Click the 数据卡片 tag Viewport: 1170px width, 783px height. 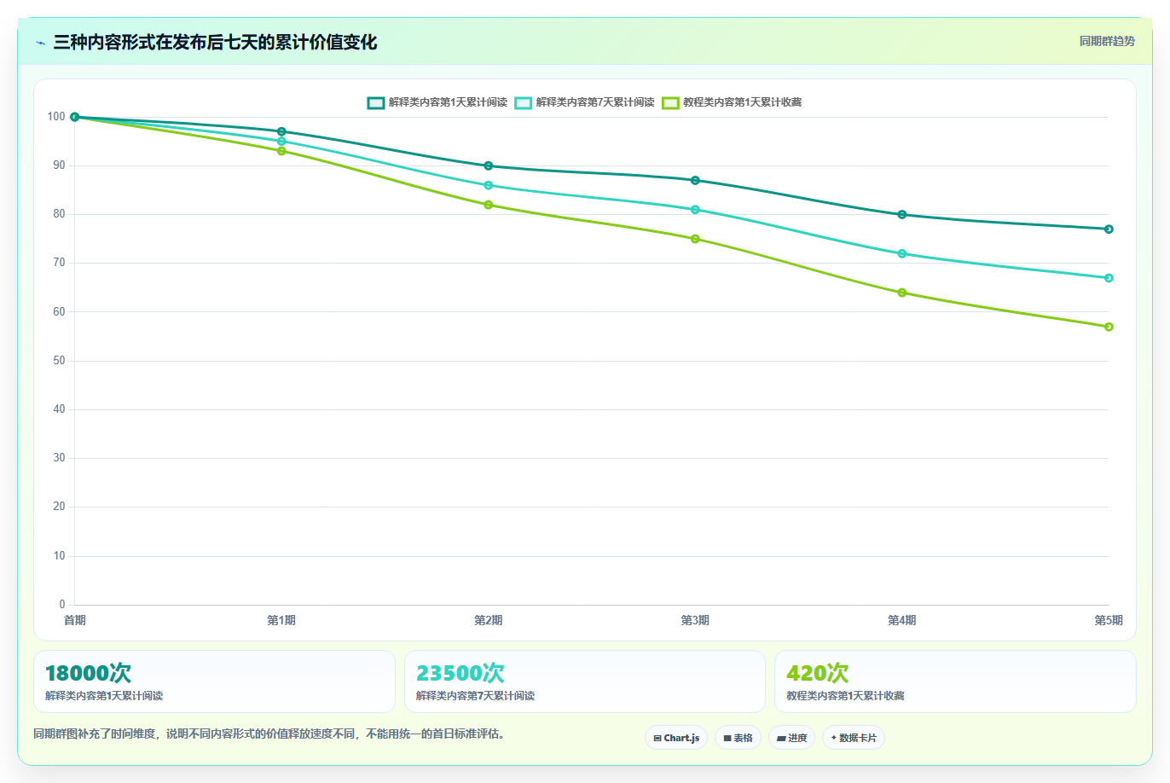coord(853,738)
